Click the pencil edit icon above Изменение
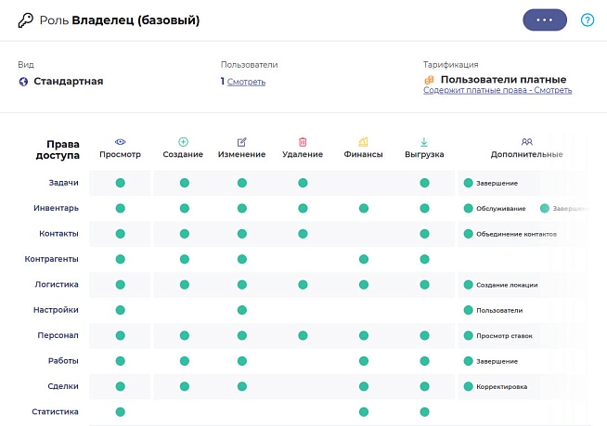The image size is (607, 426). tap(241, 142)
